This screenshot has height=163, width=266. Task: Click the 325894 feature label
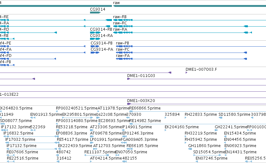(172, 115)
